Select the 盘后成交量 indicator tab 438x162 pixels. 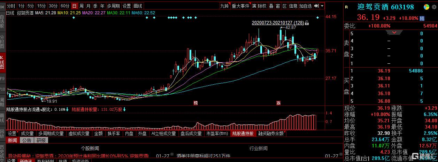click(191, 133)
